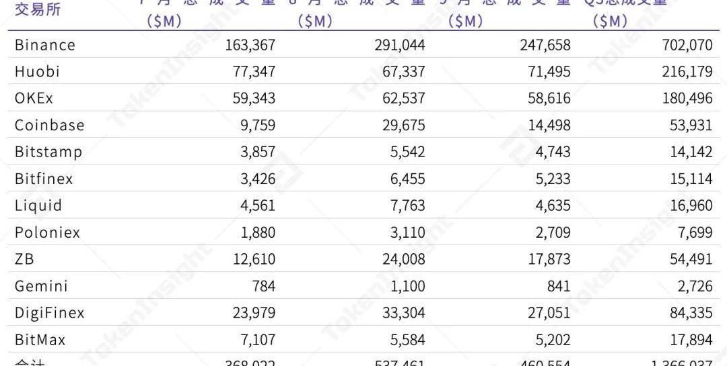Screen dimensions: 727x366
Task: Click BitMax July volume 7,107
Action: 258,340
